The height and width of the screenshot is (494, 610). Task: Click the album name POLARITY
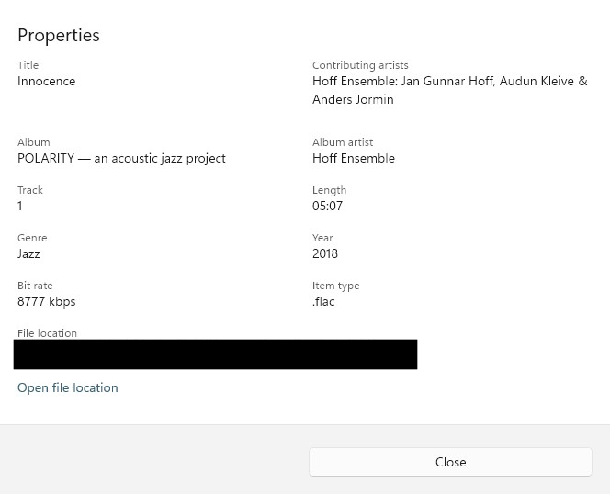pos(121,158)
